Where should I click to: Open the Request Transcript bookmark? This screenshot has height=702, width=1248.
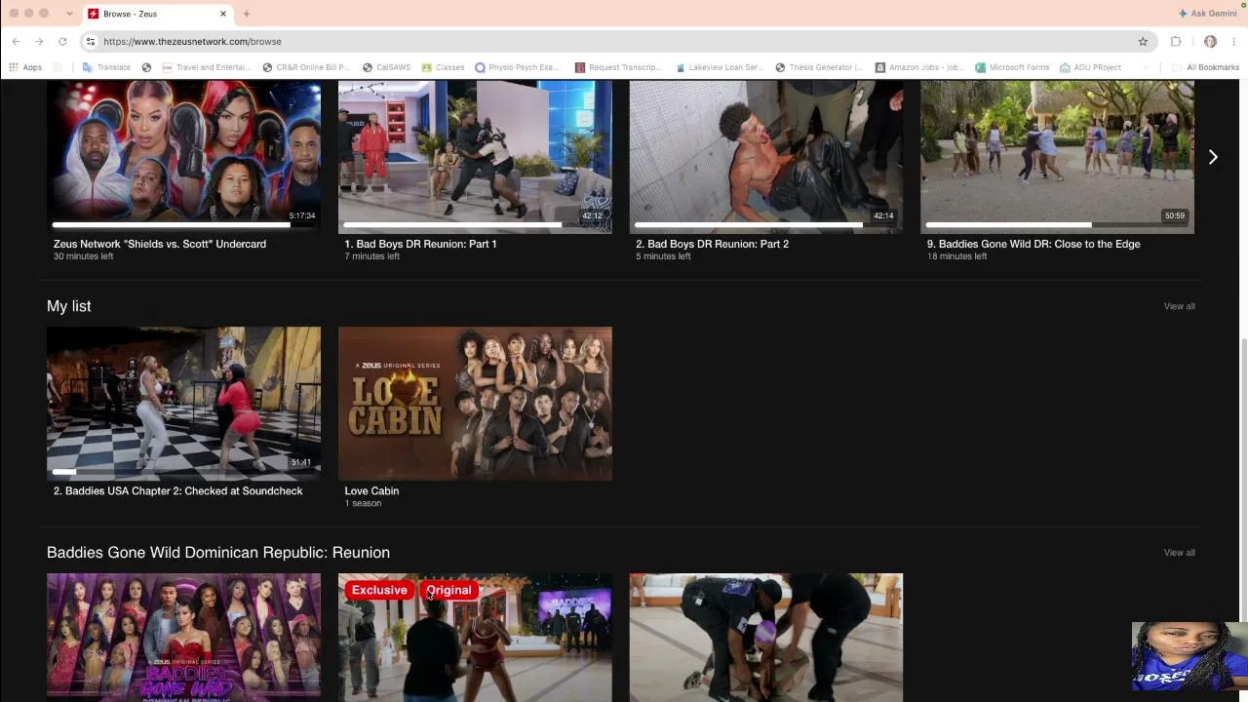[618, 67]
